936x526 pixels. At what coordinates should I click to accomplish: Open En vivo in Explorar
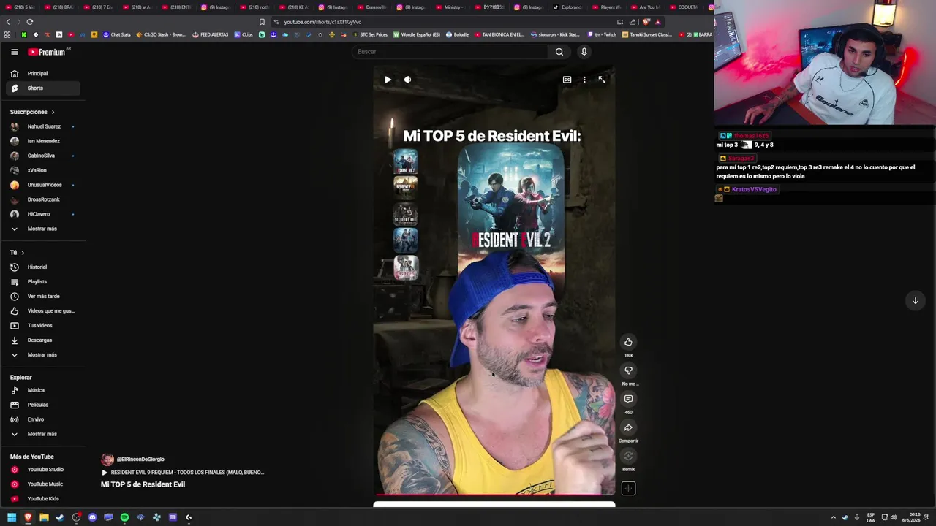point(43,419)
